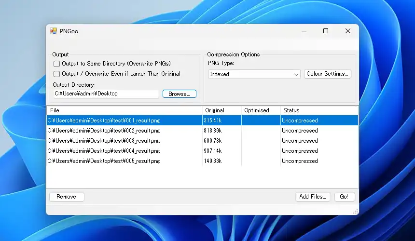
Task: Open Colour Settings dialog
Action: click(327, 74)
